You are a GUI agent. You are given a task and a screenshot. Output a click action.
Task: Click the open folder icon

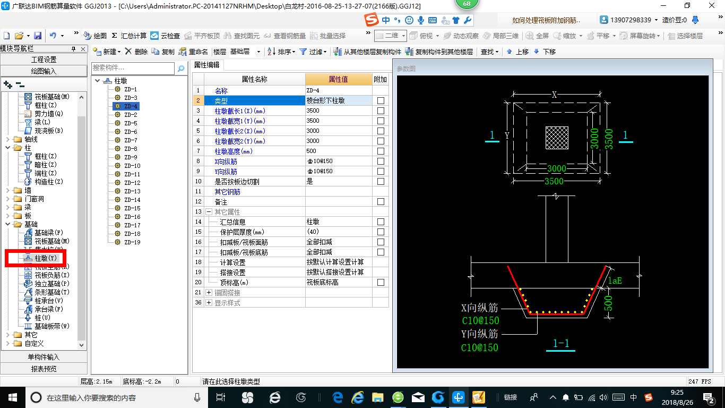(19, 36)
